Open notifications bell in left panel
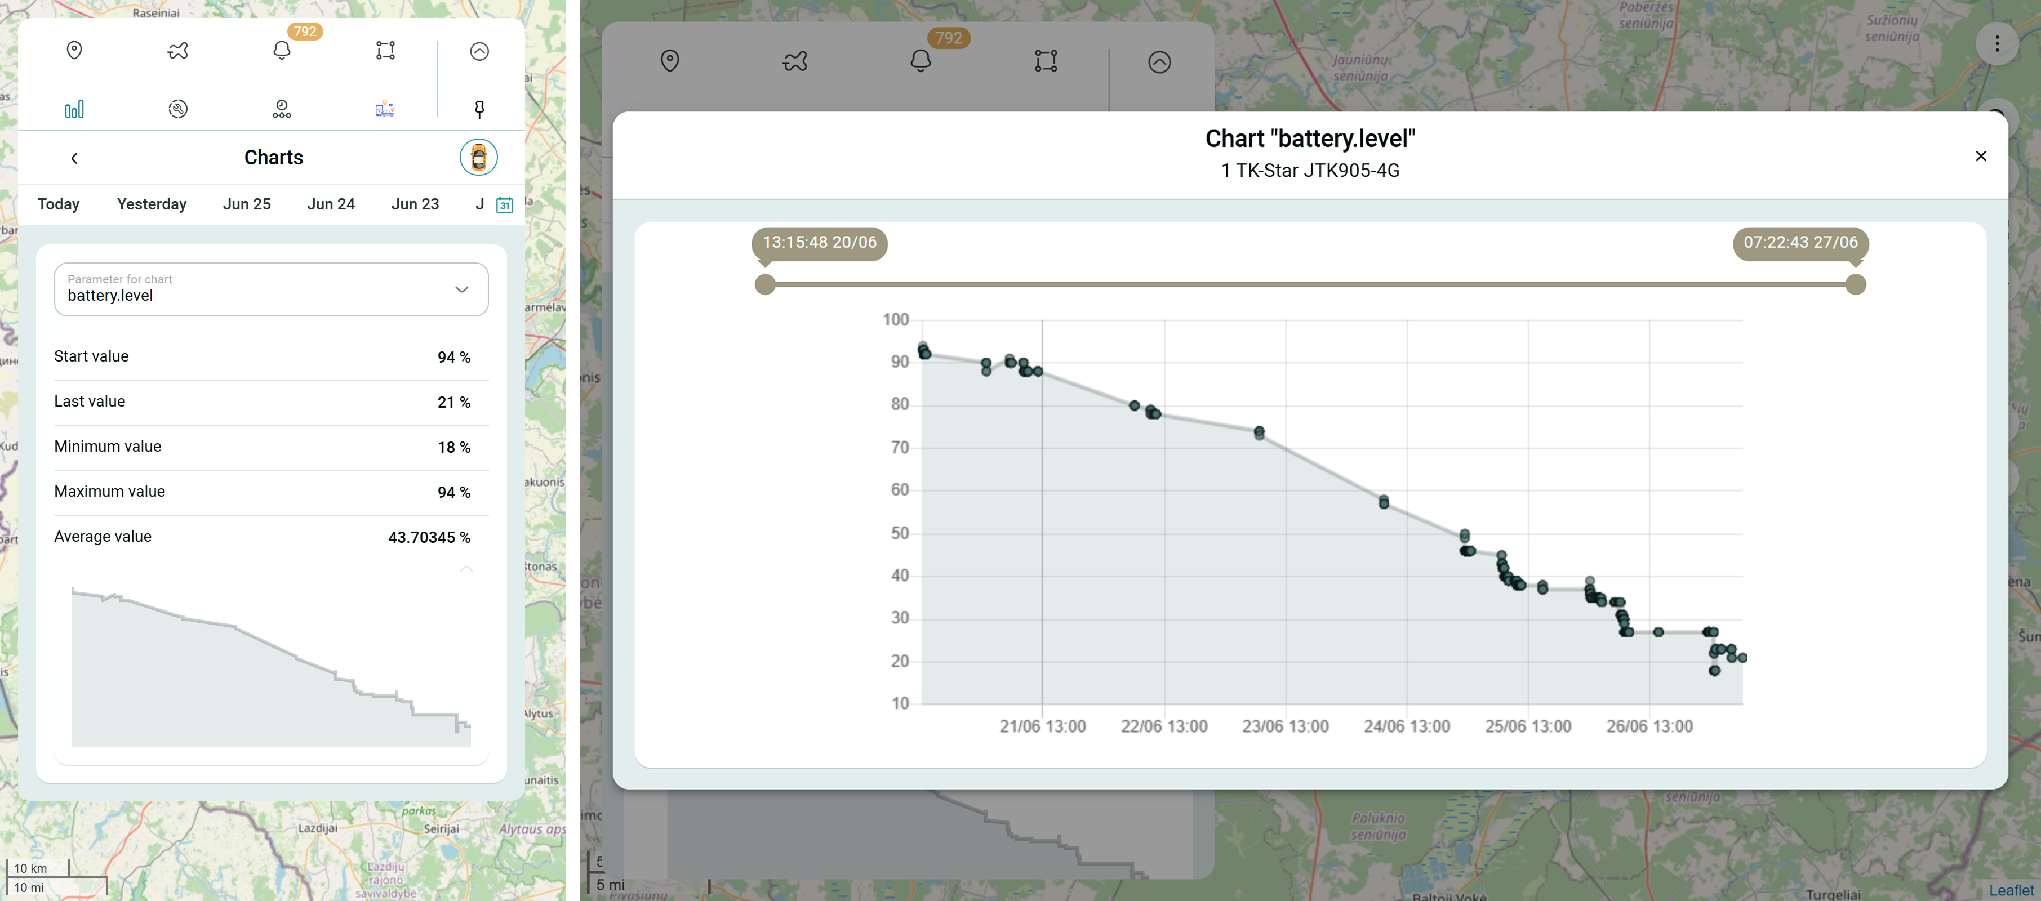Image resolution: width=2041 pixels, height=901 pixels. tap(282, 51)
